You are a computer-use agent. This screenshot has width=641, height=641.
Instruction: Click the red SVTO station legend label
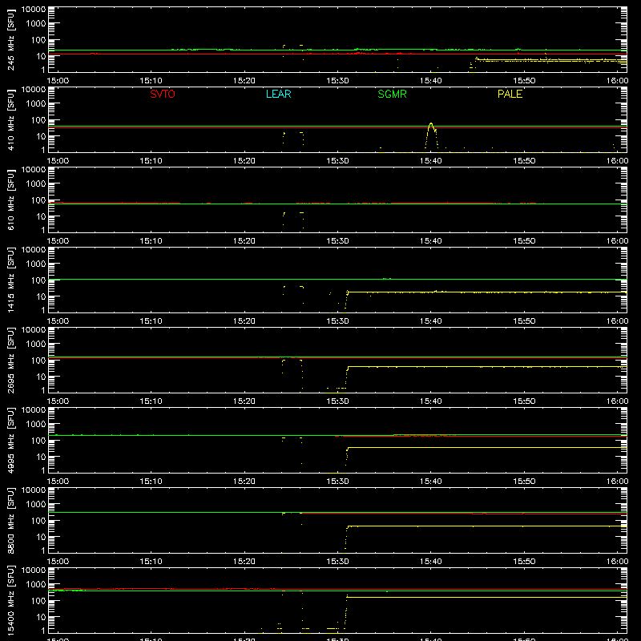click(163, 94)
